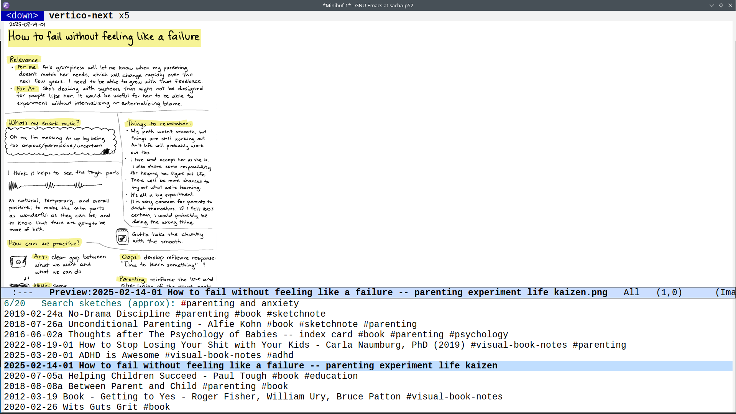Close the Emacs window with X icon
This screenshot has height=414, width=736.
click(x=730, y=5)
